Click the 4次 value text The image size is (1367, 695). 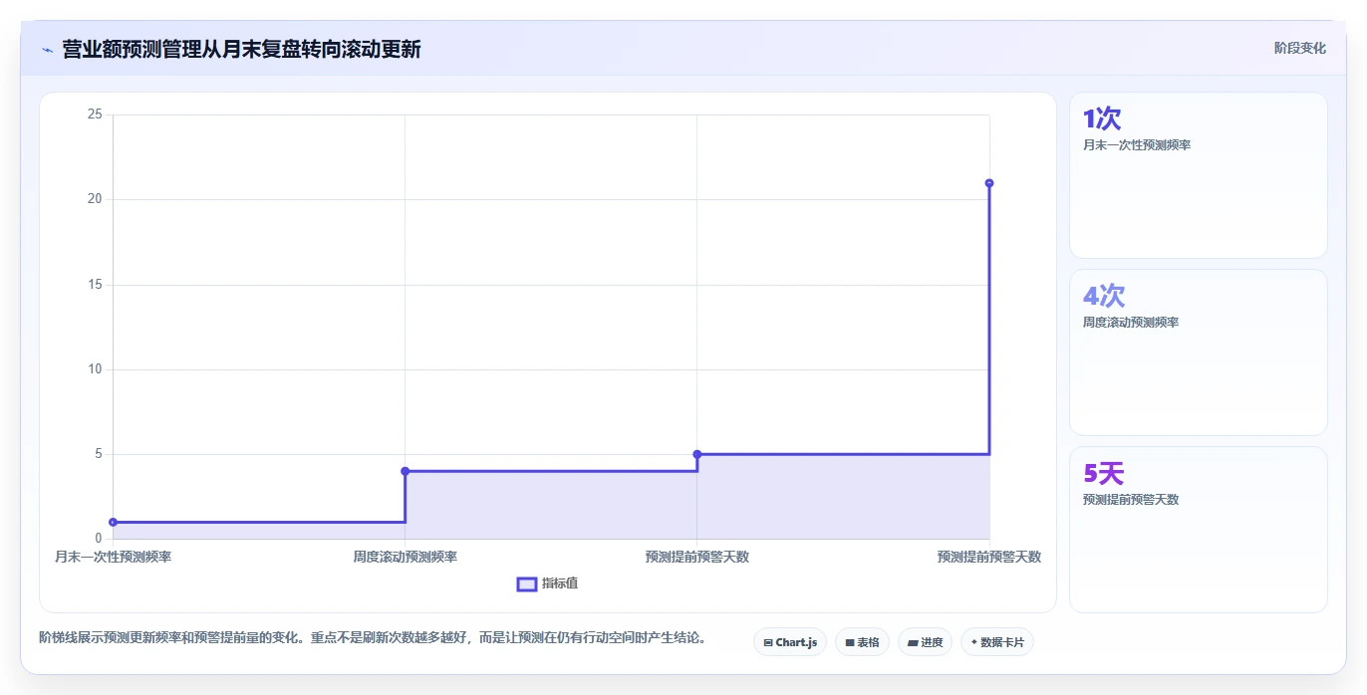[x=1104, y=296]
